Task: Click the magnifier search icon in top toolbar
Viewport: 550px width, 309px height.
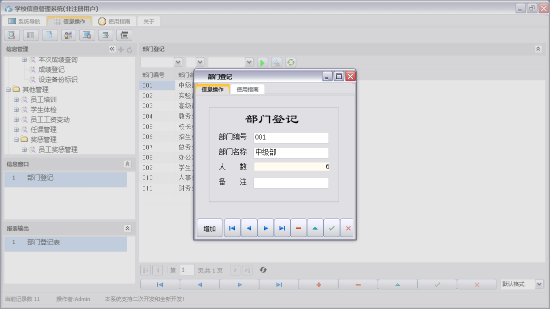Action: point(12,35)
